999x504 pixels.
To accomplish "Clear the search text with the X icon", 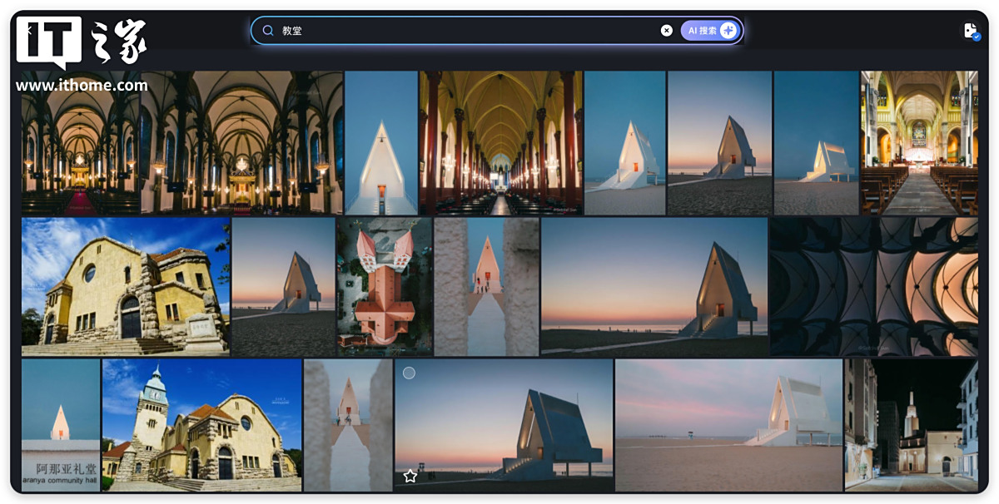I will (x=666, y=31).
